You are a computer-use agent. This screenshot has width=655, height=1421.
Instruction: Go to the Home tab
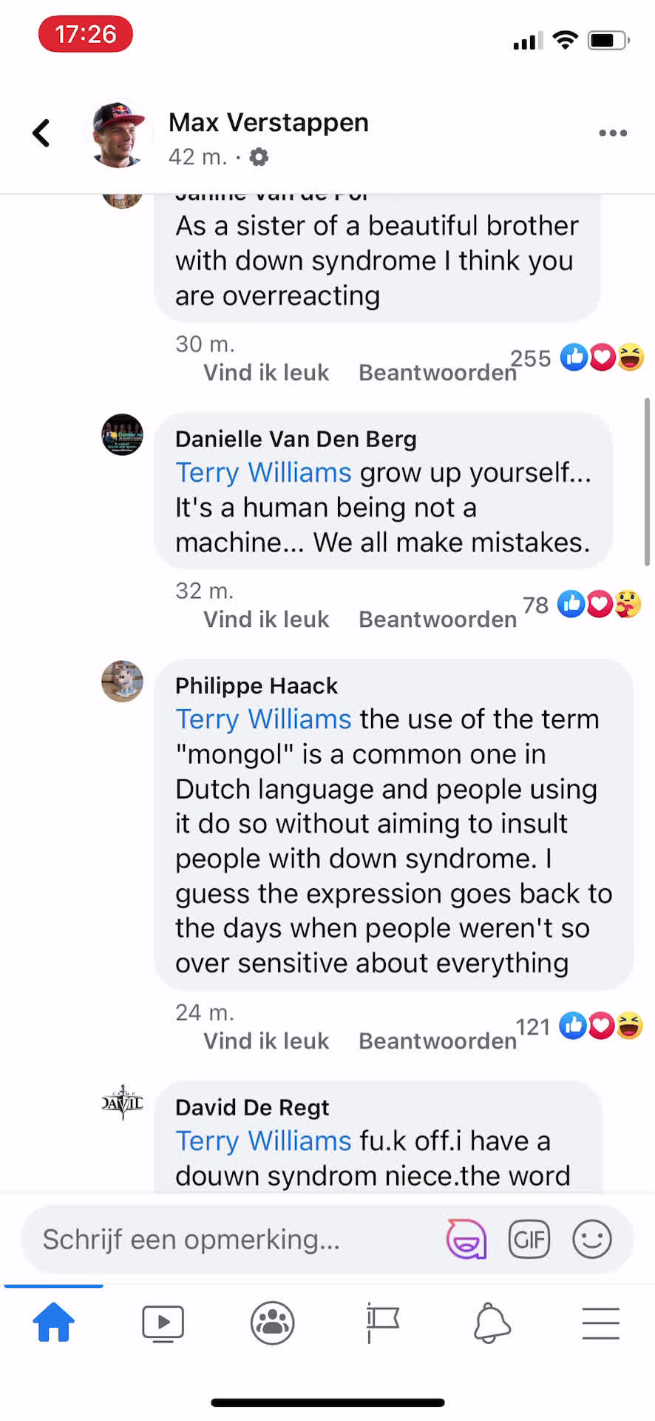click(x=54, y=1323)
